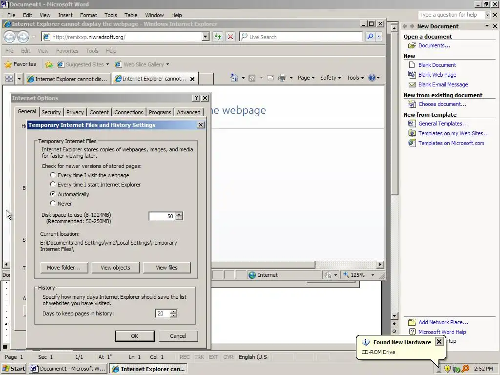Click the View objects button
Viewport: 500px width, 375px height.
tap(115, 268)
